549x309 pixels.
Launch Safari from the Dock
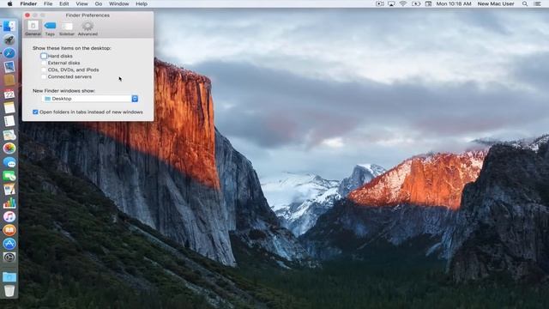(x=9, y=53)
